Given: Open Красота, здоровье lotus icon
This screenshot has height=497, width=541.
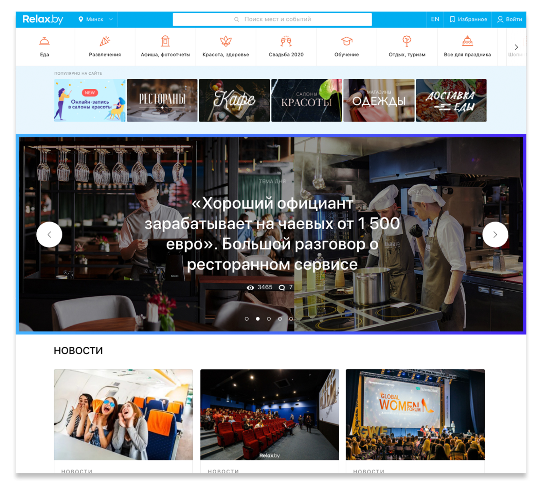Looking at the screenshot, I should pyautogui.click(x=226, y=41).
